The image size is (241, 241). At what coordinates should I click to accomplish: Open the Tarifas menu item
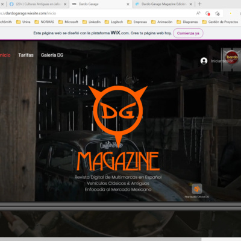click(x=26, y=55)
